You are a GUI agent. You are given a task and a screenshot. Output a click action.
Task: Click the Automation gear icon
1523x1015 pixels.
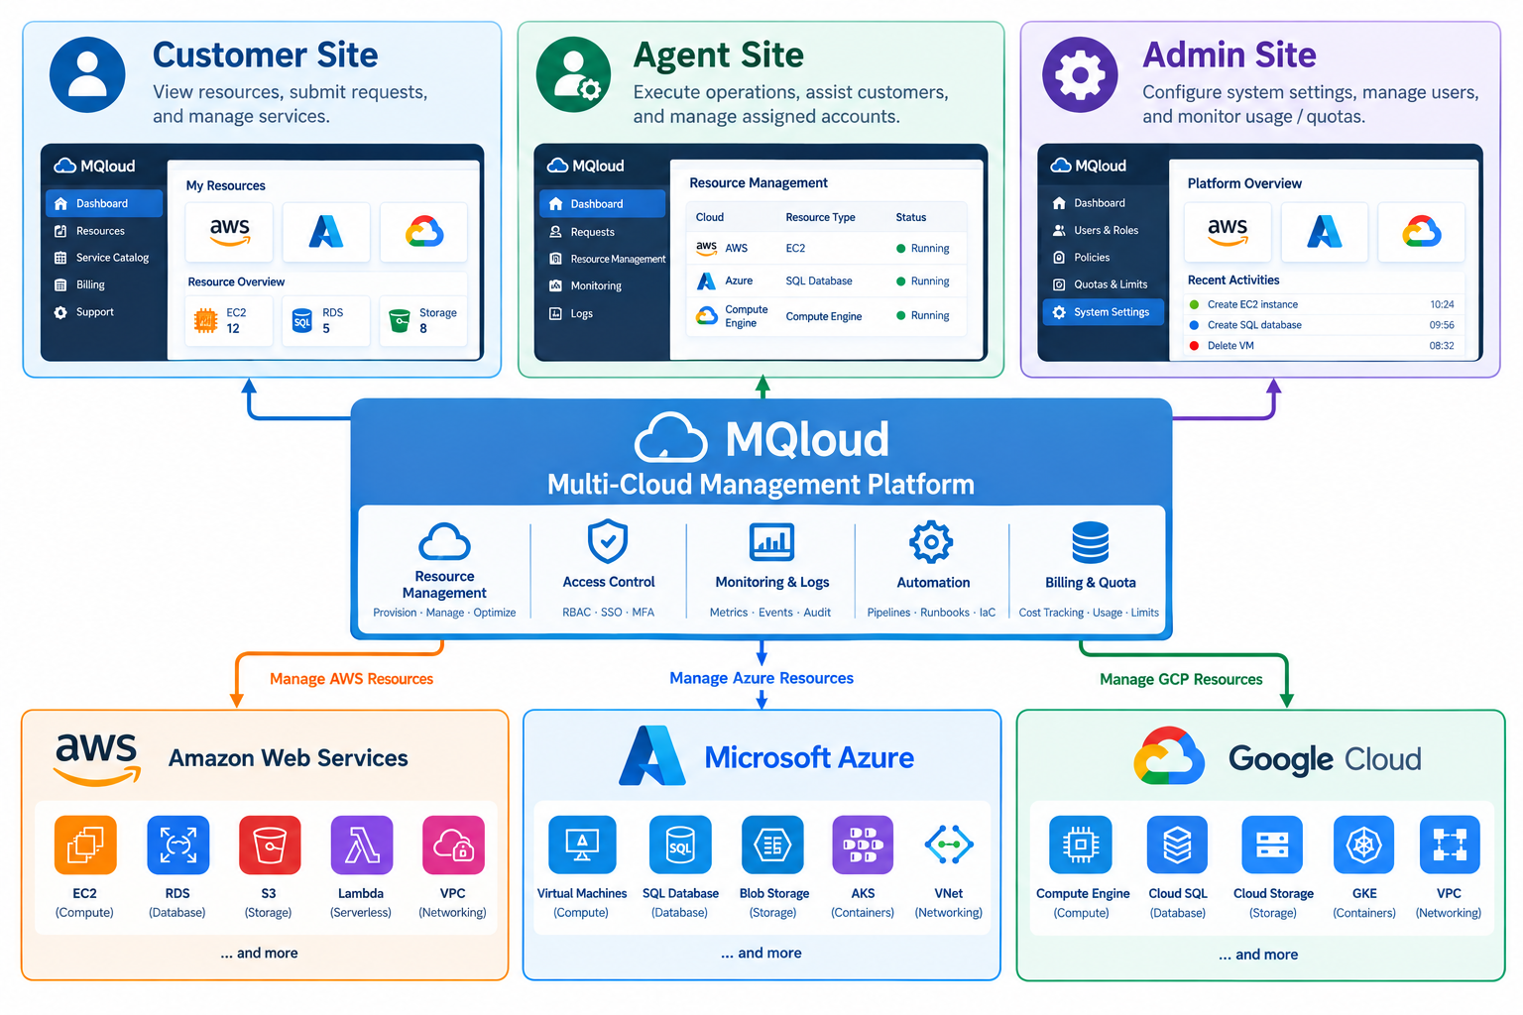[932, 542]
